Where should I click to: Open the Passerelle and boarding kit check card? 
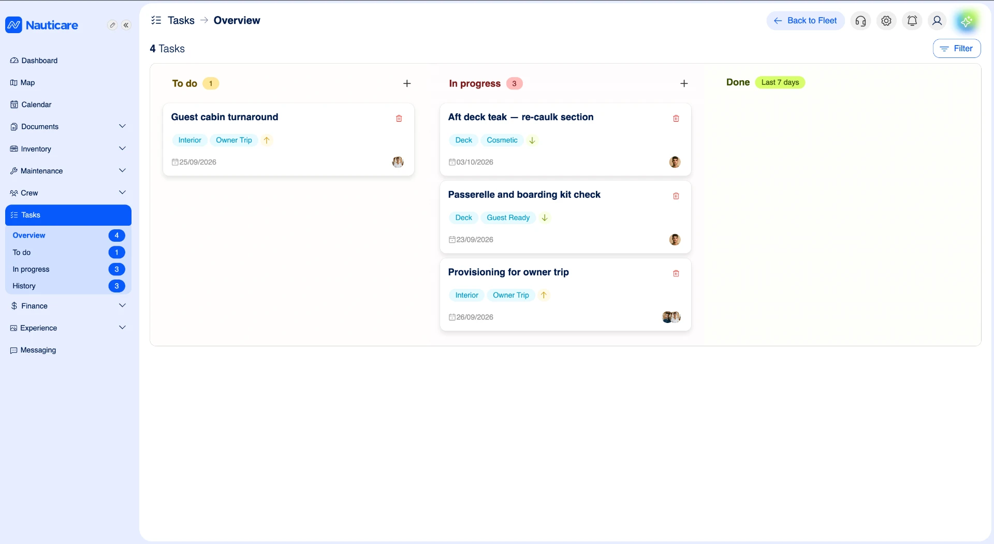[x=565, y=217]
